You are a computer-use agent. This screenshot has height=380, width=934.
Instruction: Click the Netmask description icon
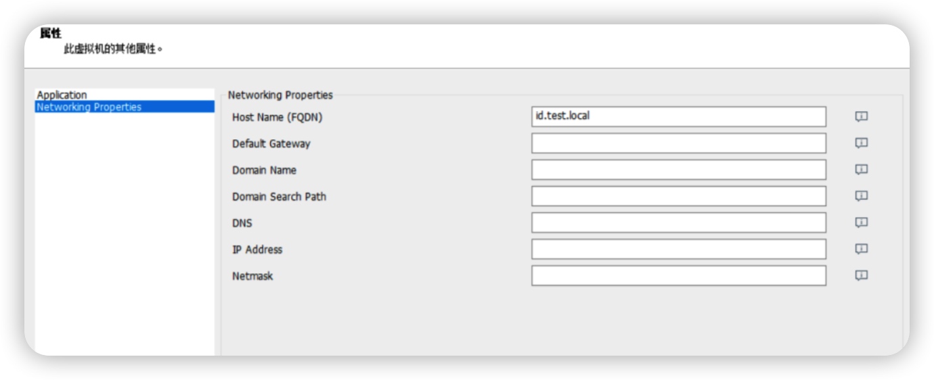coord(861,275)
